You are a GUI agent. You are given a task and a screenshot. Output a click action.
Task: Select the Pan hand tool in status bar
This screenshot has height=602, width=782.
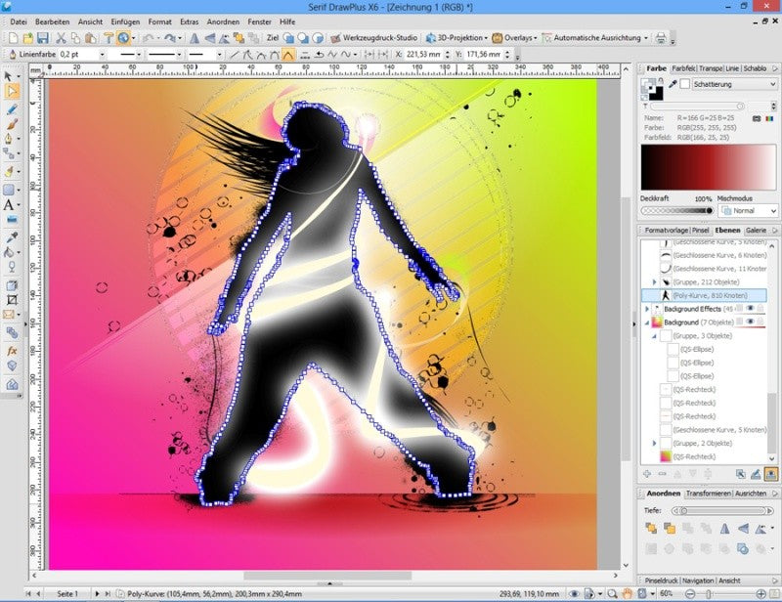[x=627, y=593]
